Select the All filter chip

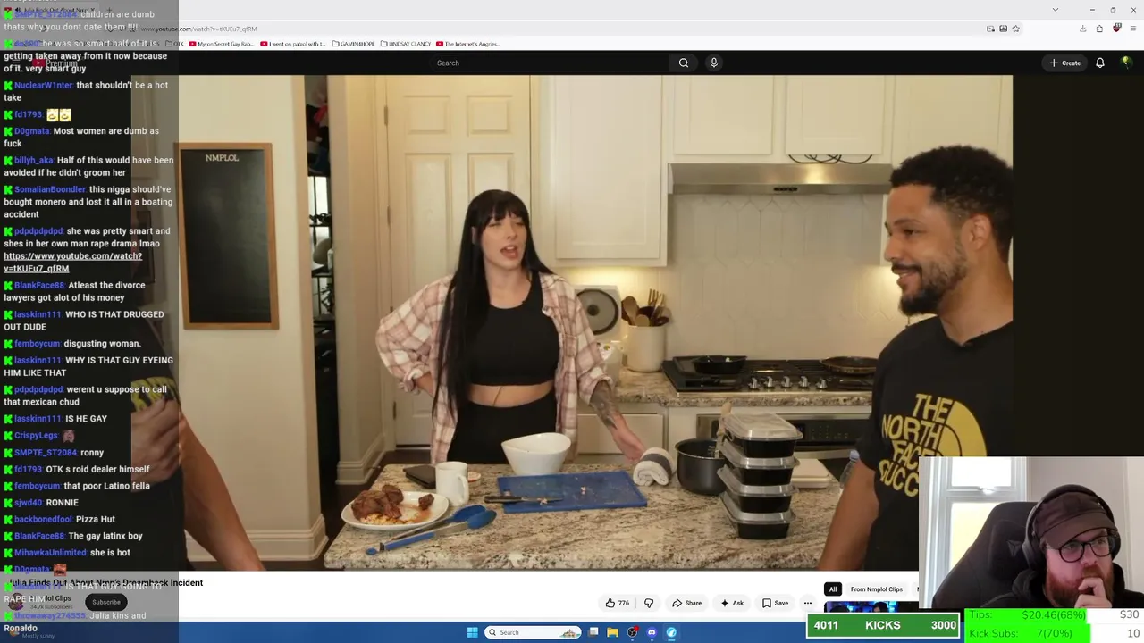tap(832, 589)
